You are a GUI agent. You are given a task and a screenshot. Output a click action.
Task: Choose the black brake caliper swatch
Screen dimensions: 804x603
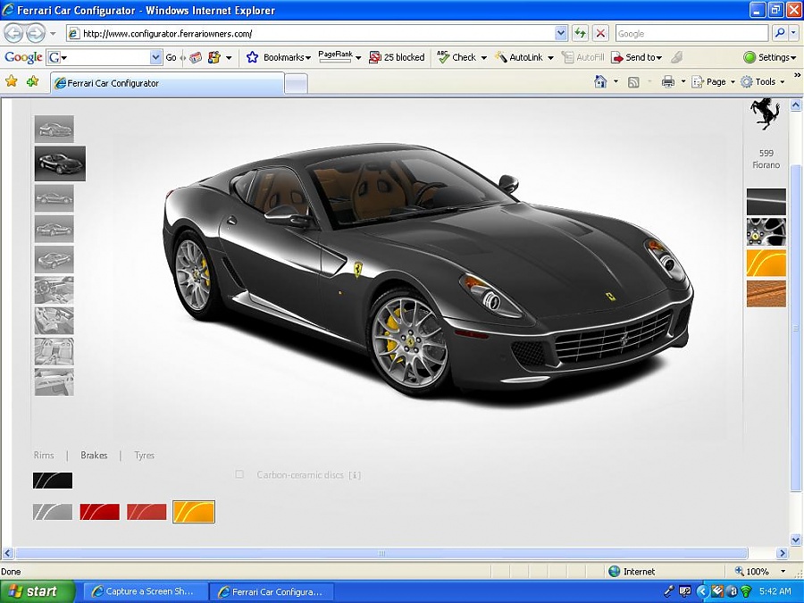click(x=53, y=481)
